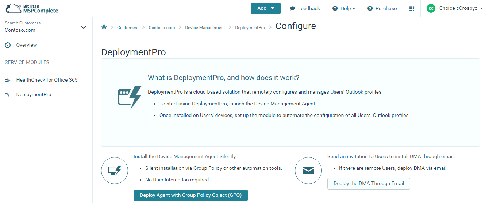Screen dimensions: 489x203
Task: Click the Overview gauge icon
Action: [x=8, y=45]
